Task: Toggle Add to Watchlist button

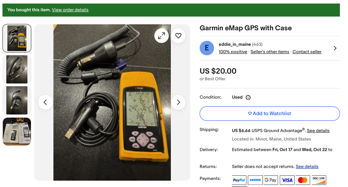Action: (270, 113)
